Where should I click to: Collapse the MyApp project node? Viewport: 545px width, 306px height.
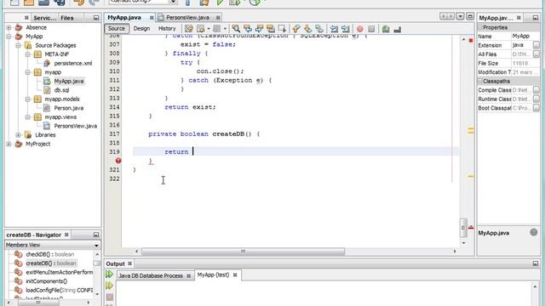(9, 37)
